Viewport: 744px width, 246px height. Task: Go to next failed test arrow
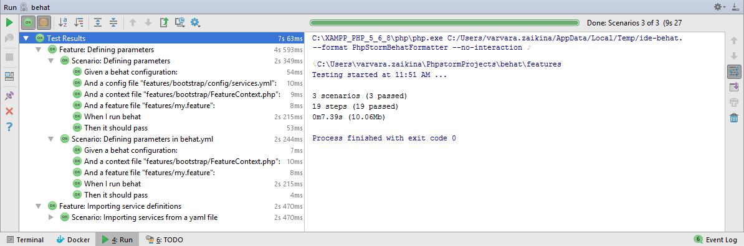tap(148, 22)
